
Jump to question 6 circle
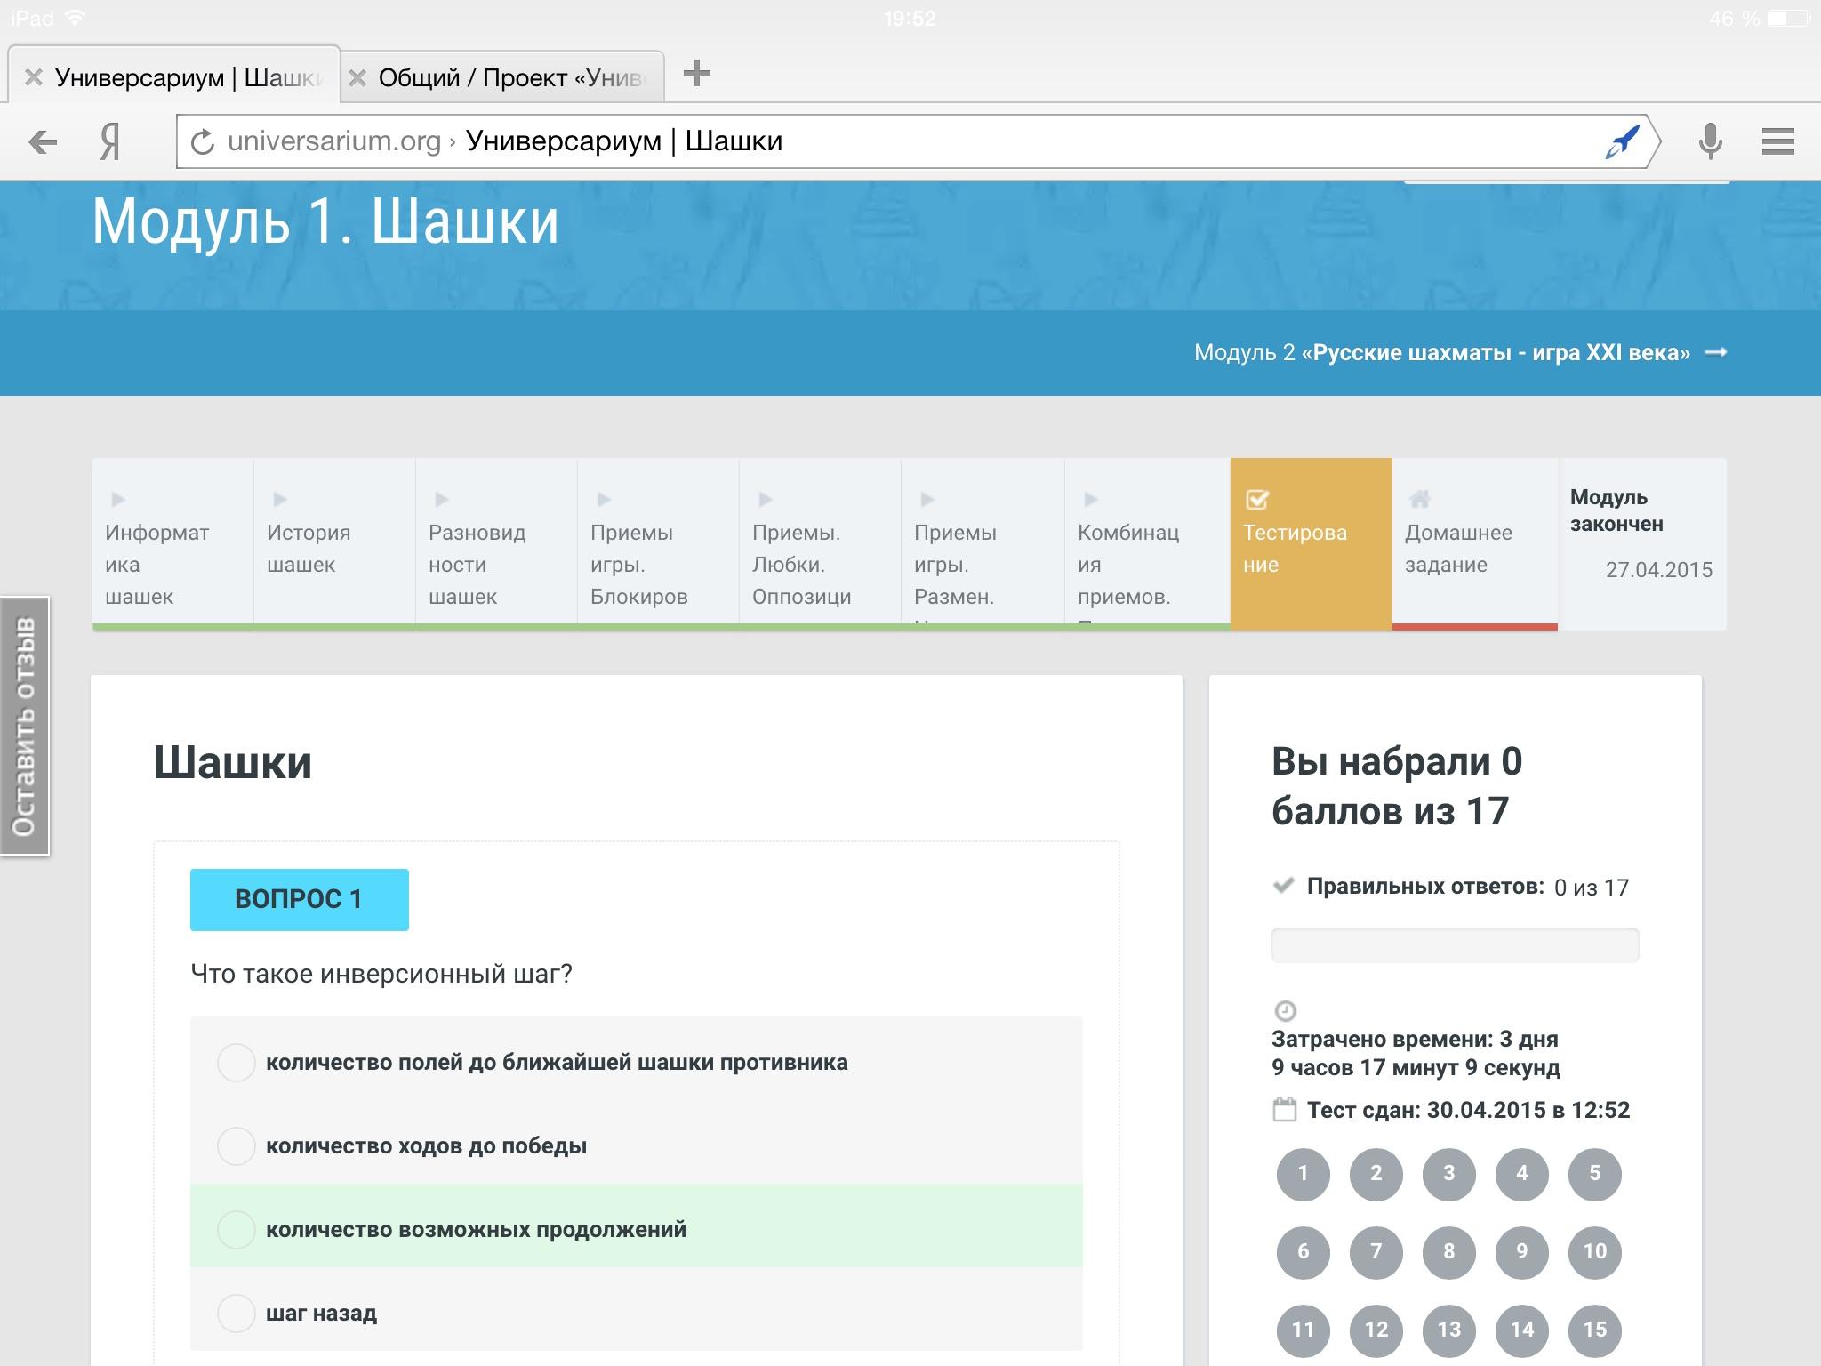pyautogui.click(x=1304, y=1252)
